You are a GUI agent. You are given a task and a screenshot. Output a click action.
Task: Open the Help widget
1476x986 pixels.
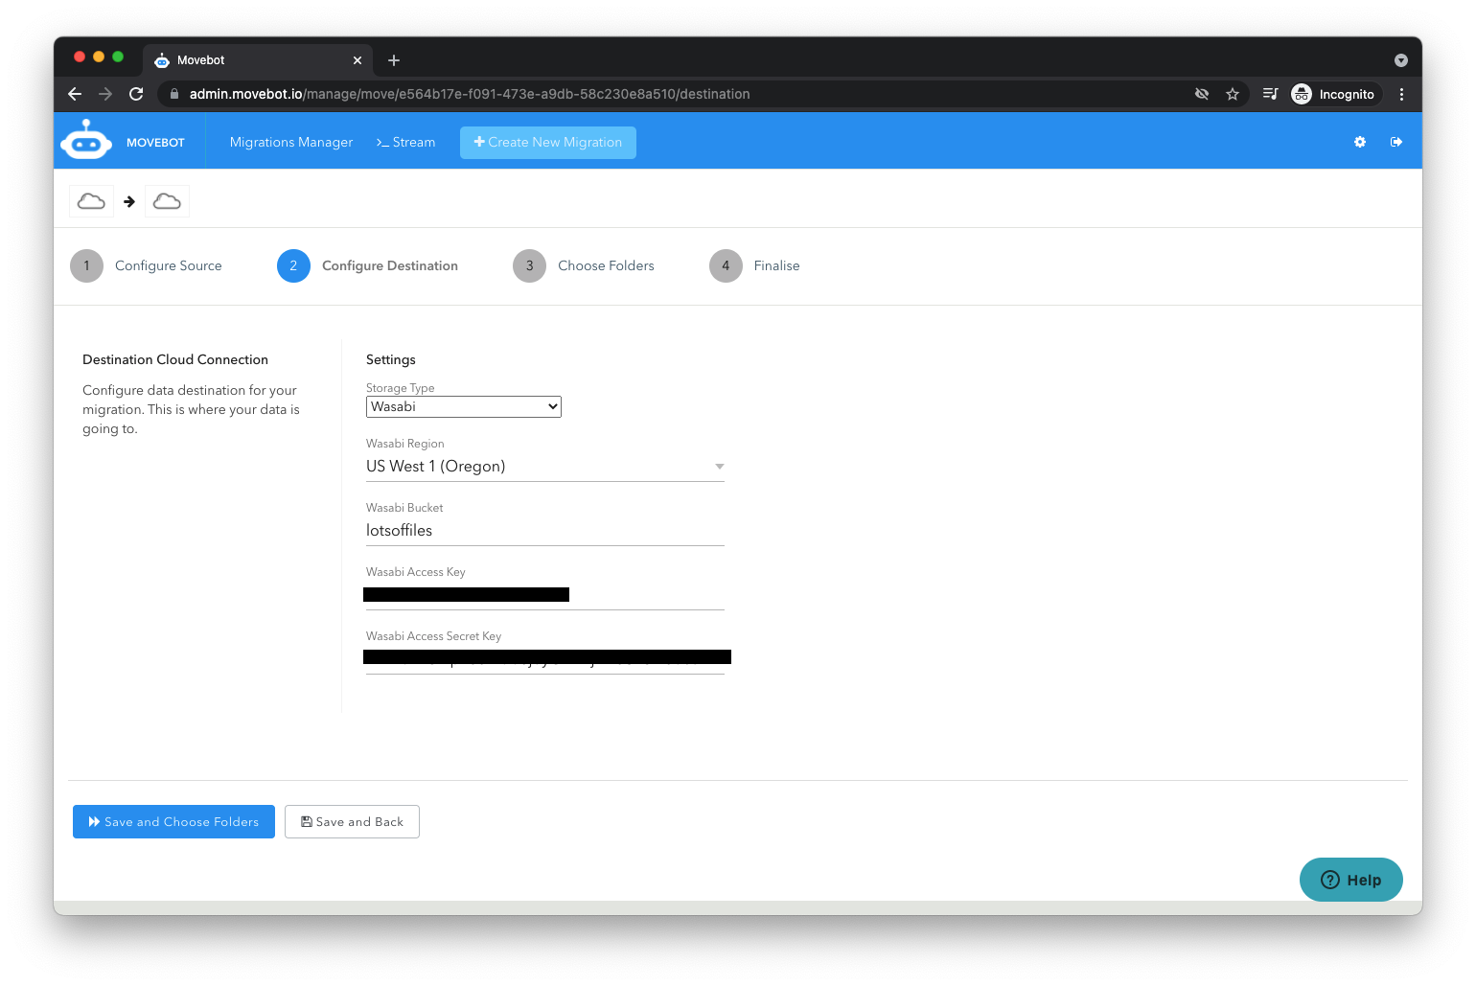[1351, 880]
